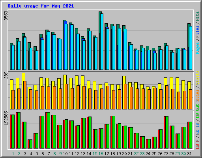Click the green kB bar for day 24
Viewport: 202px width, 158px height.
[x=149, y=144]
